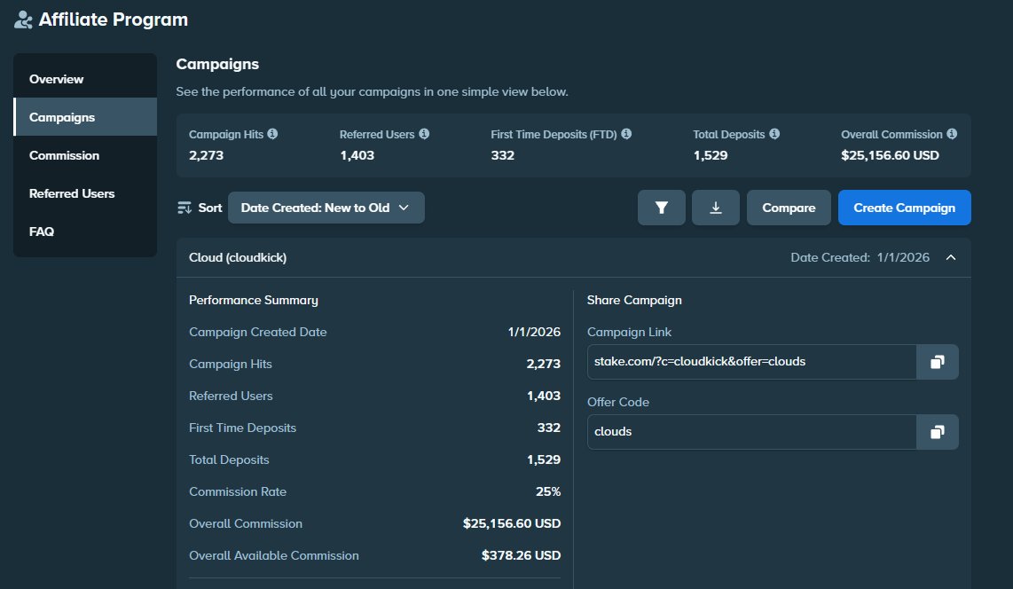Copy the campaign link using copy icon
Screen dimensions: 1013x589
tap(938, 361)
